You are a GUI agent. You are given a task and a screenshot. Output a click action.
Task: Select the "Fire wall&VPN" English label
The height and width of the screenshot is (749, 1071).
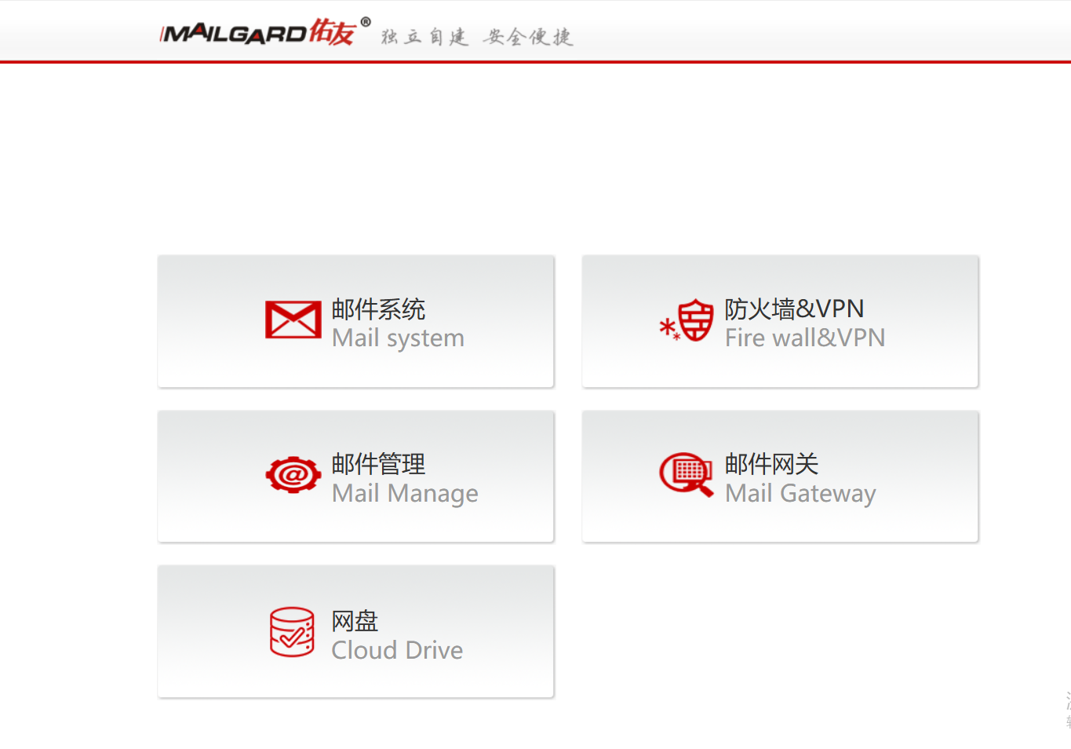point(805,338)
